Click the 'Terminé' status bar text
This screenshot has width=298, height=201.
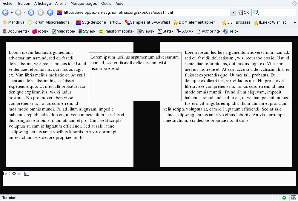click(9, 198)
